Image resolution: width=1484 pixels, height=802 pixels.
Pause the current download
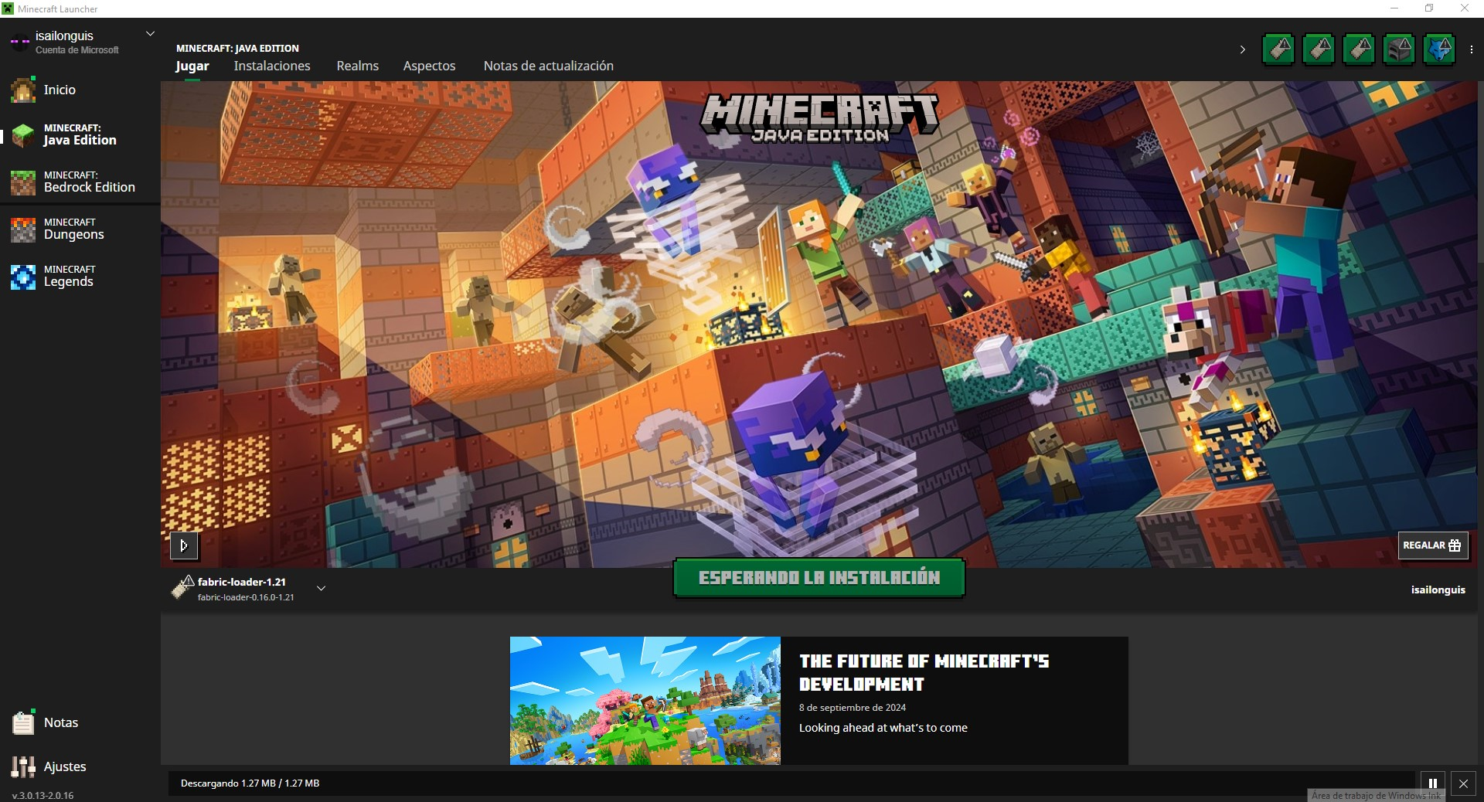[x=1432, y=783]
